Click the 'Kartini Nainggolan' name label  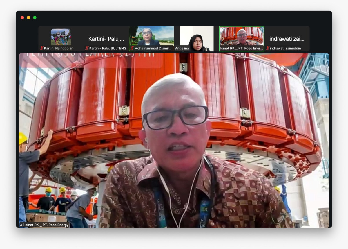59,49
